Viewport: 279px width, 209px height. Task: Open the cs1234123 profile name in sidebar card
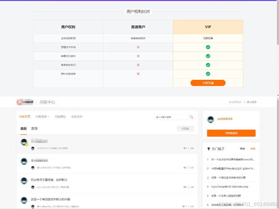coord(225,119)
